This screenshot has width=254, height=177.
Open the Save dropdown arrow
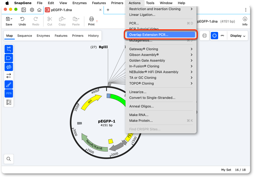pyautogui.click(x=11, y=19)
